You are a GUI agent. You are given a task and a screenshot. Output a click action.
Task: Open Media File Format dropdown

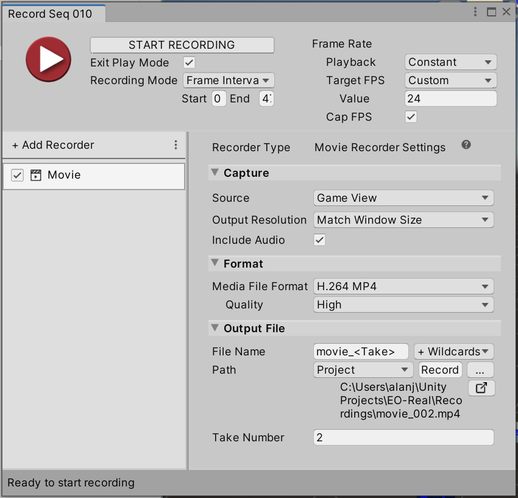[x=403, y=286]
